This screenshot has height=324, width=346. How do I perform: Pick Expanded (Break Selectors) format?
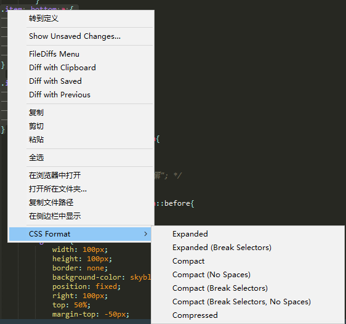[248, 248]
